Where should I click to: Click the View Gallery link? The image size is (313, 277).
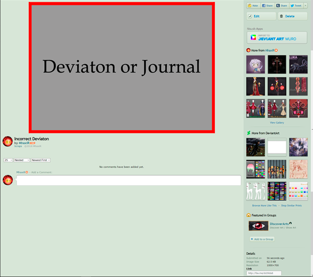point(277,123)
